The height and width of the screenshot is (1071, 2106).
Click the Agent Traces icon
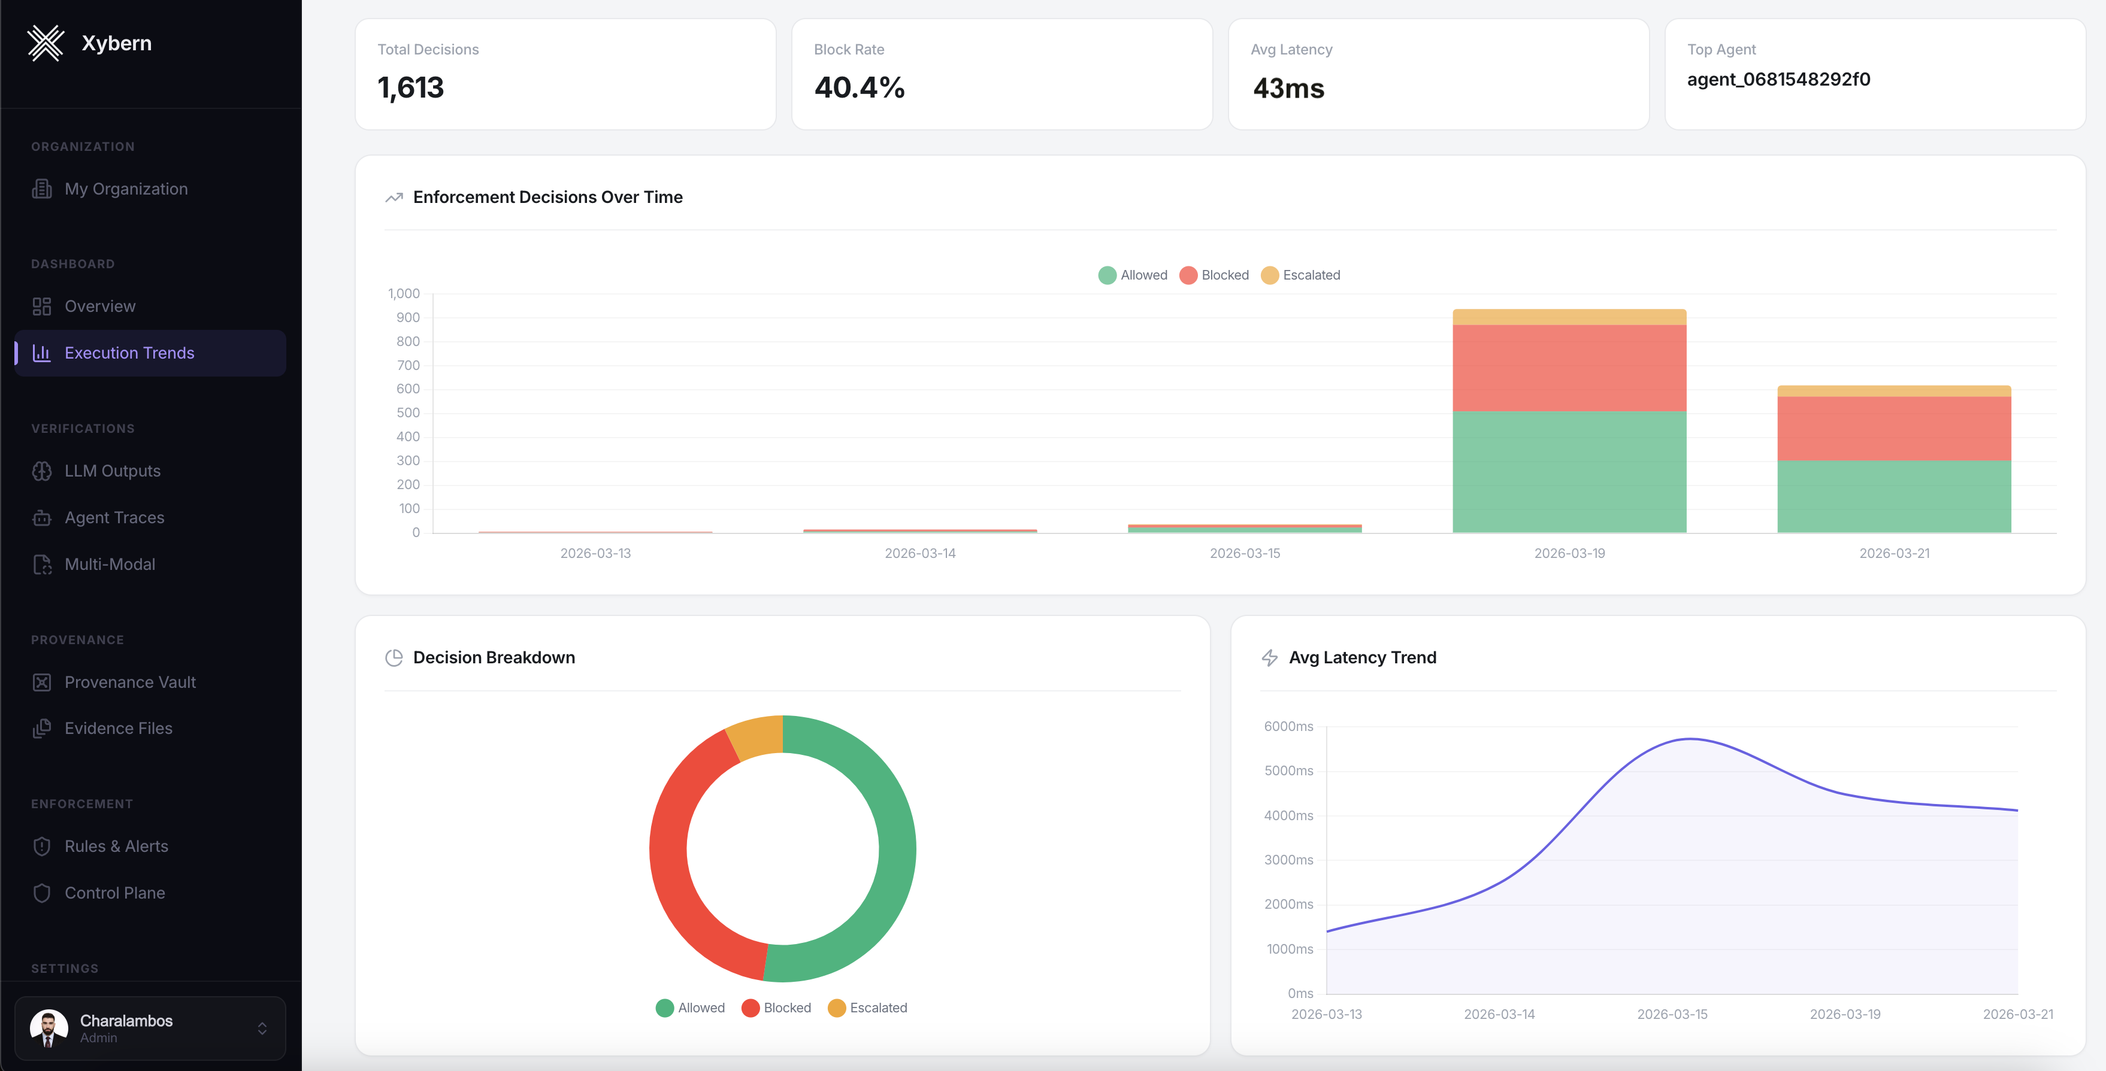pyautogui.click(x=43, y=517)
